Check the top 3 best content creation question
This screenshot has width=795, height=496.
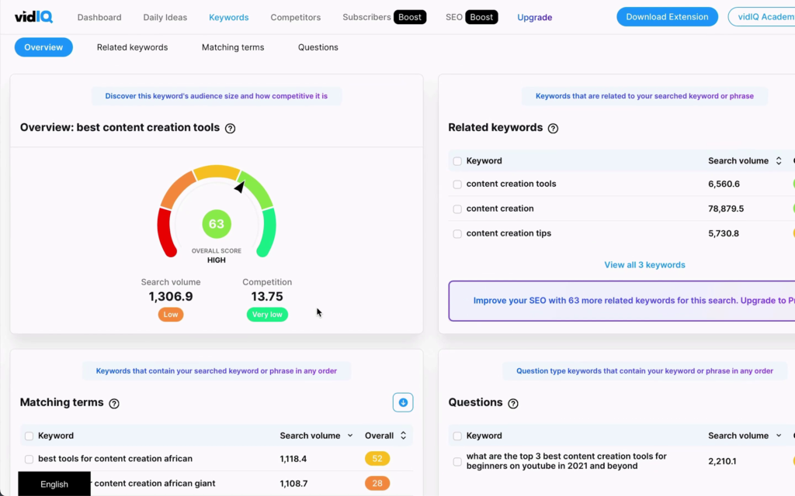457,461
